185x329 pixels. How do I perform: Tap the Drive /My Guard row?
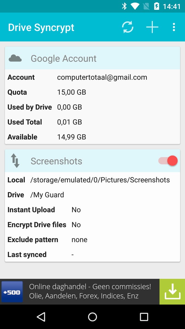(92, 195)
